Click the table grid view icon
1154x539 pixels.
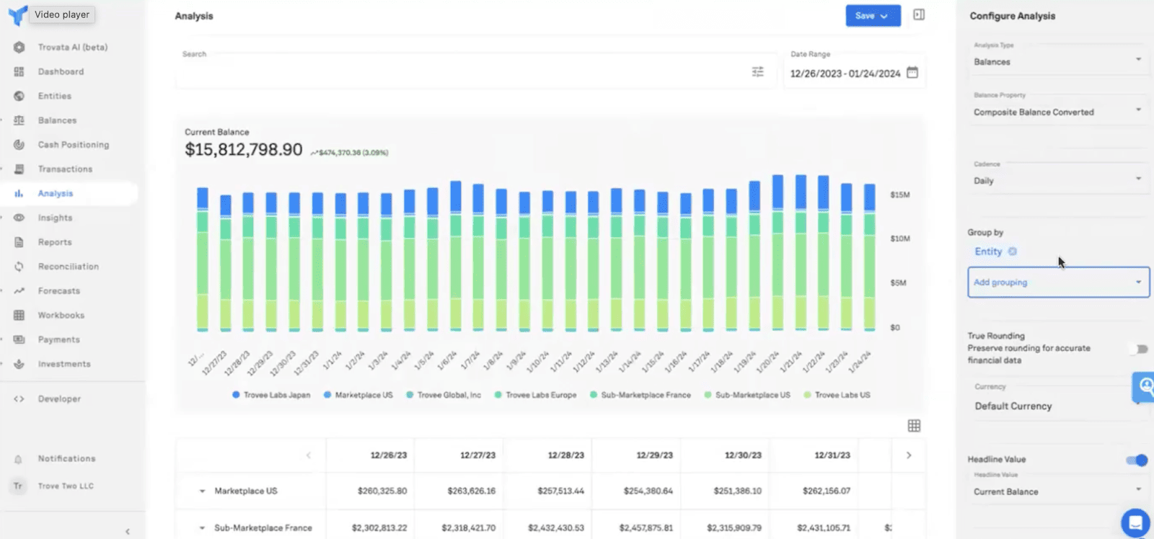tap(914, 426)
